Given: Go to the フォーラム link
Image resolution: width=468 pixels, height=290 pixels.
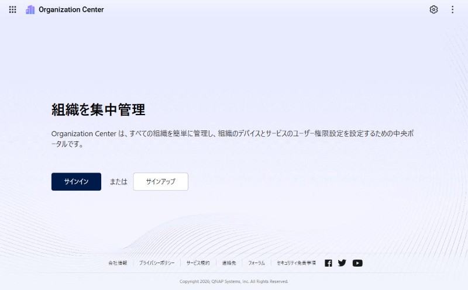Looking at the screenshot, I should point(256,263).
